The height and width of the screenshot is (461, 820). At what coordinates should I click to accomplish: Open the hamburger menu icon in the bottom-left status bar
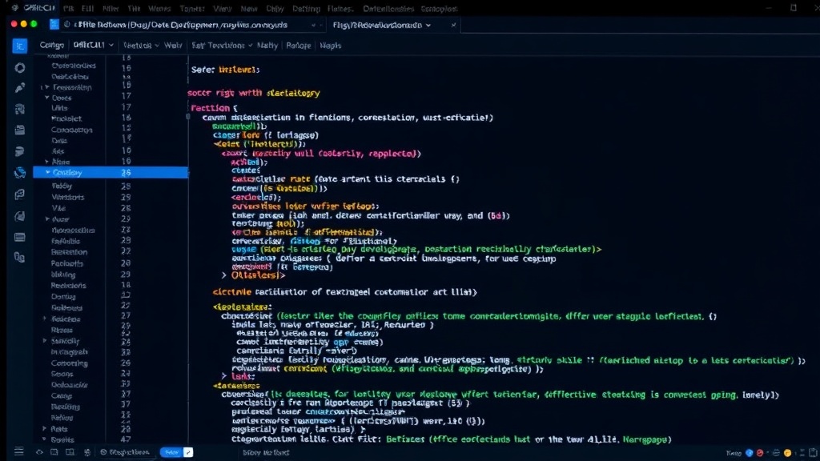click(x=19, y=451)
